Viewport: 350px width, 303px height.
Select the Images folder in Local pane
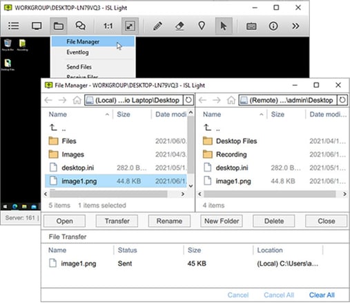[x=115, y=154]
